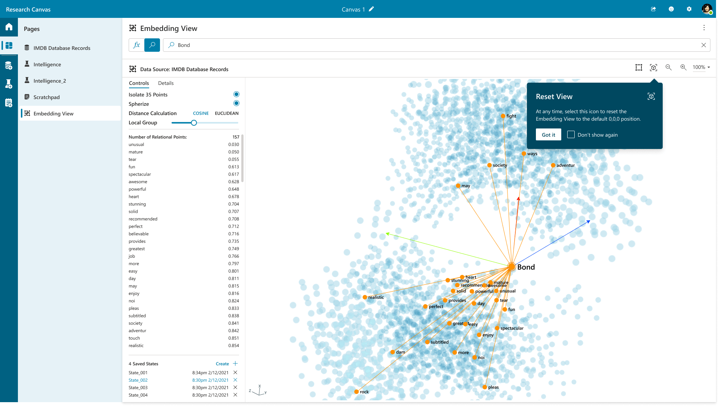Zoom out the embedding view

pyautogui.click(x=668, y=67)
